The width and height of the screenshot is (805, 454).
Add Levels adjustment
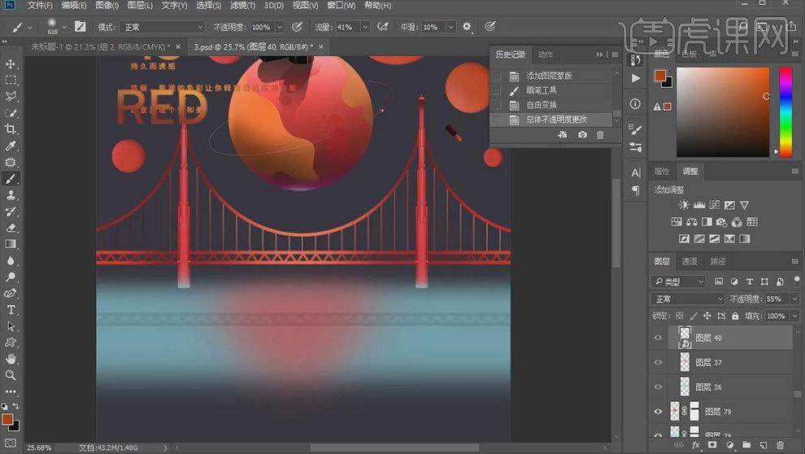[698, 205]
